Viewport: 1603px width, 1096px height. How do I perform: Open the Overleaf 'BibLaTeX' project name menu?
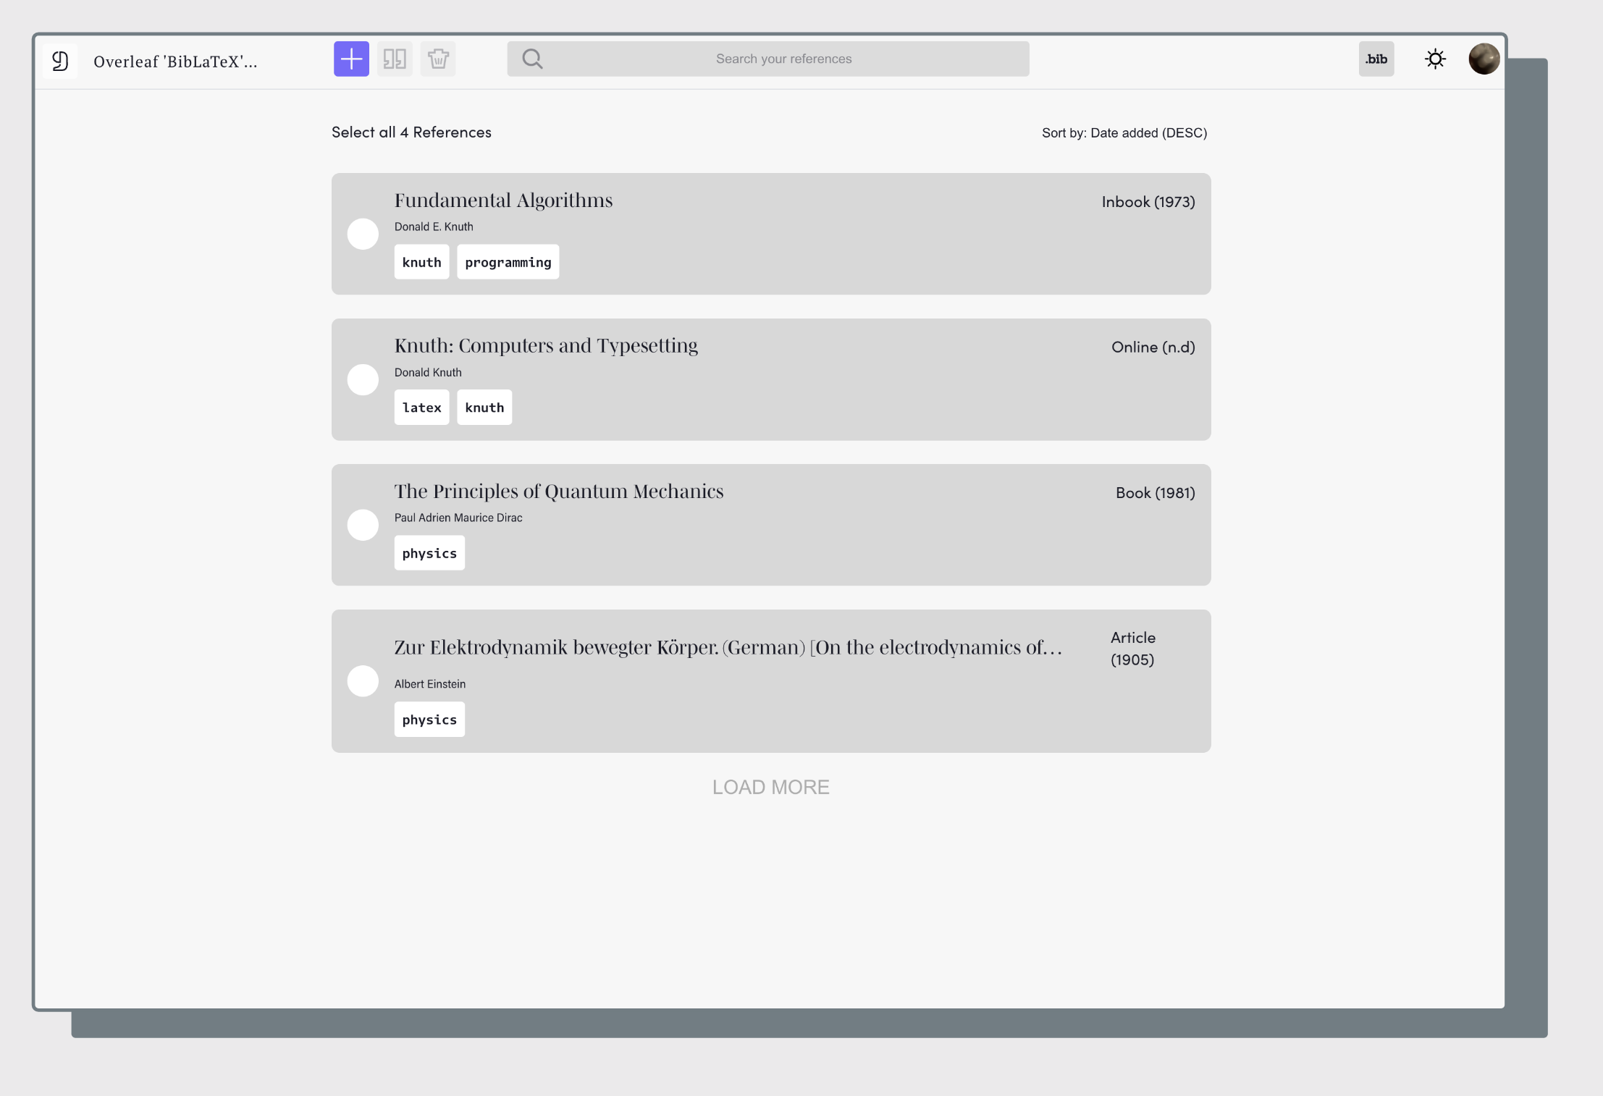pyautogui.click(x=175, y=62)
